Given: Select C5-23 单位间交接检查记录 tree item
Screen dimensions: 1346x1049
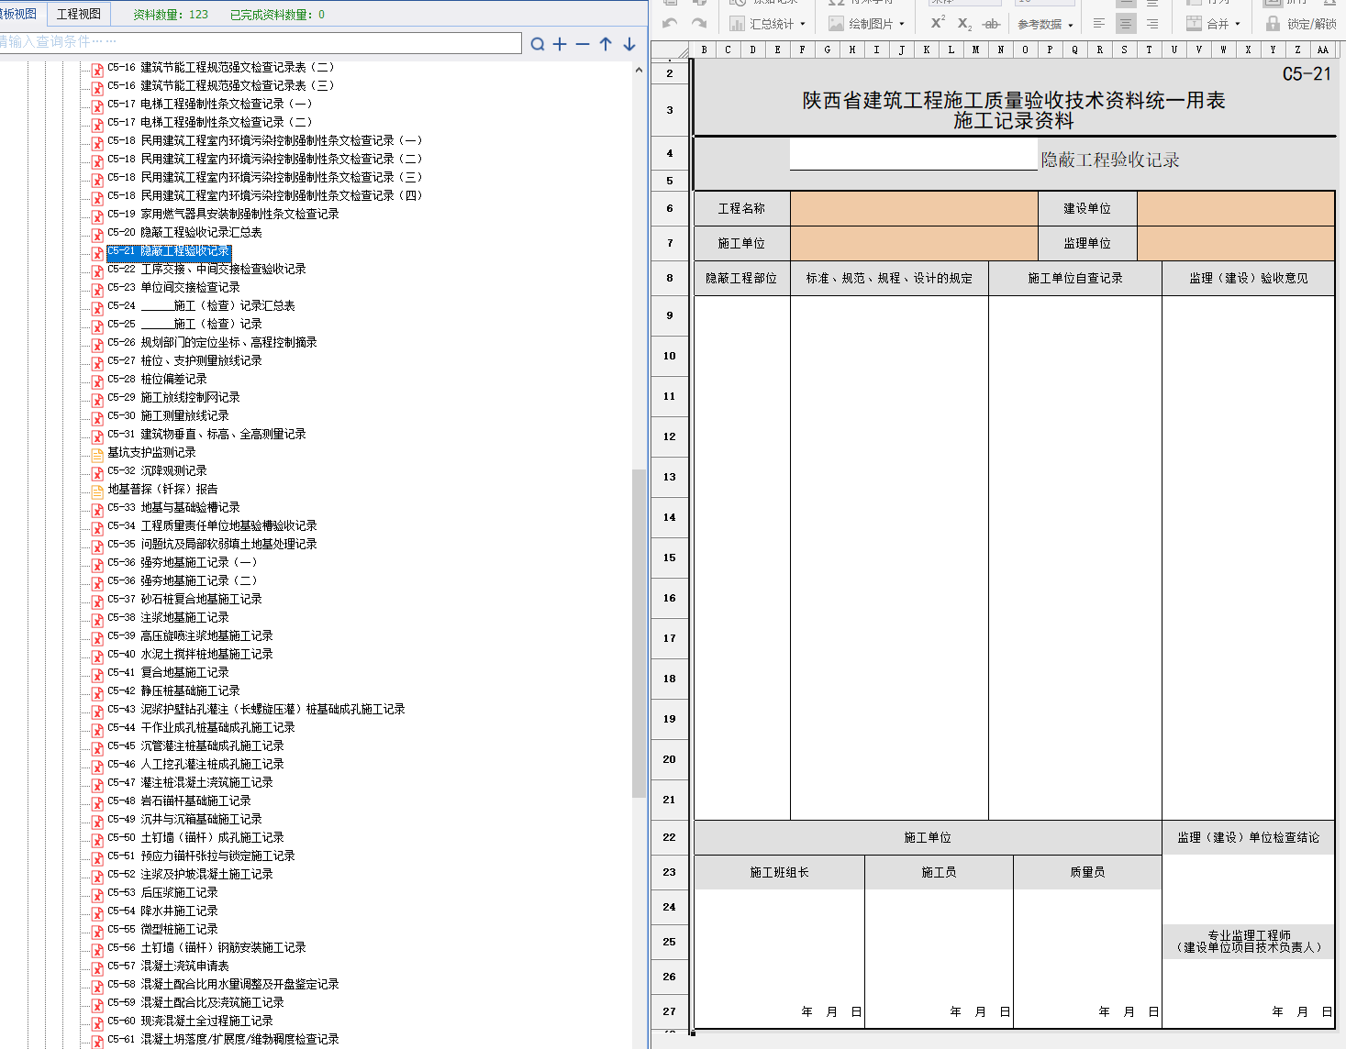Looking at the screenshot, I should click(x=173, y=288).
